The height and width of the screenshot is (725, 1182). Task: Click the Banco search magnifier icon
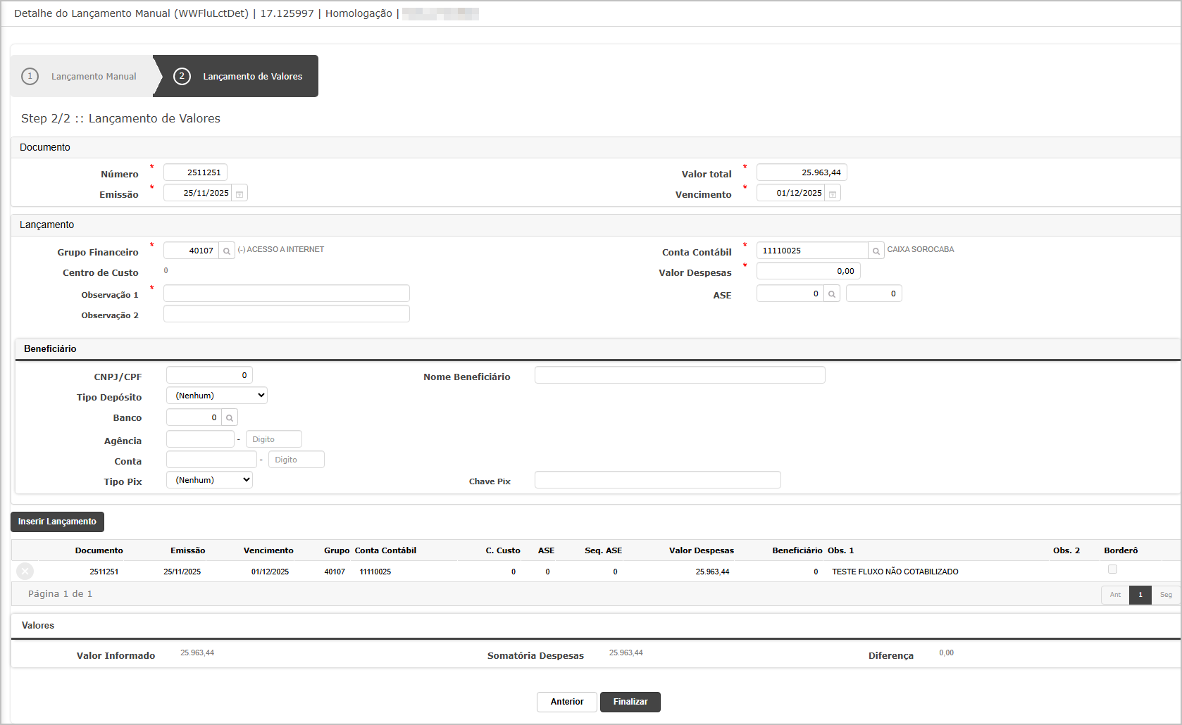click(x=230, y=418)
